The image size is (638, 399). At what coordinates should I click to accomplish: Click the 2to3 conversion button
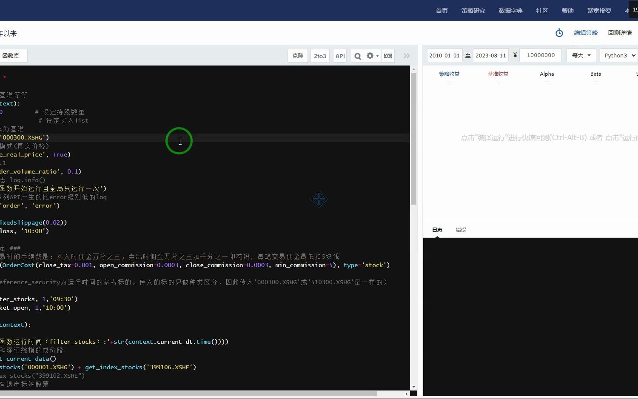click(x=320, y=56)
